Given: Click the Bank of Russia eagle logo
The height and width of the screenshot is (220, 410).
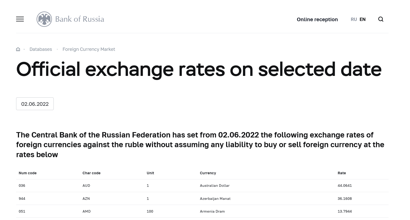Looking at the screenshot, I should tap(44, 19).
